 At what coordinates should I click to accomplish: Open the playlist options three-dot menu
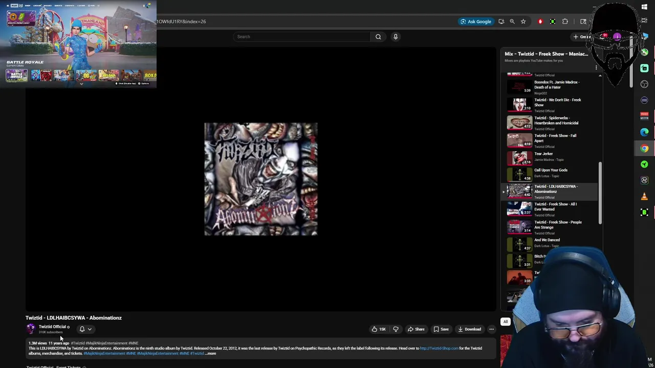point(596,67)
